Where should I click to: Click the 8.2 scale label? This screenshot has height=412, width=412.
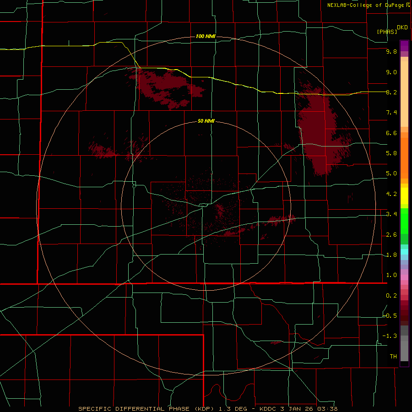[391, 92]
